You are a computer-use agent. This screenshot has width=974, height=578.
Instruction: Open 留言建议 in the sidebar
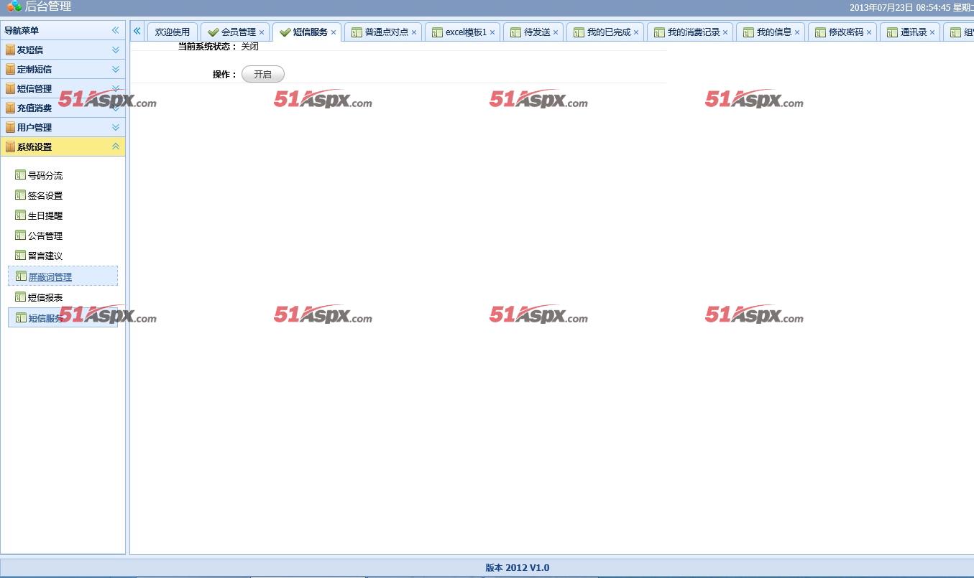pyautogui.click(x=45, y=256)
